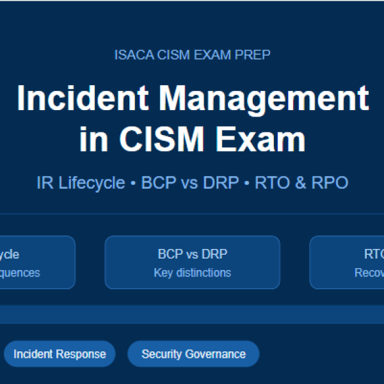This screenshot has width=384, height=384.
Task: Click the truncated 'Recov' caption in right card
Action: click(x=369, y=273)
